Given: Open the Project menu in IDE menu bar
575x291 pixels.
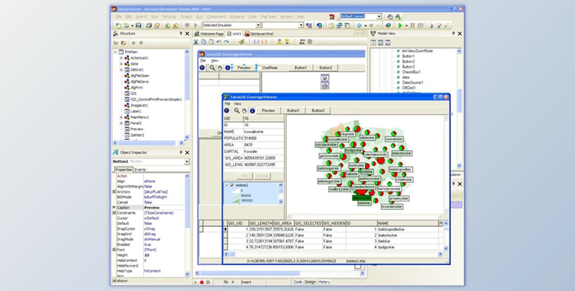Looking at the screenshot, I should (x=186, y=17).
